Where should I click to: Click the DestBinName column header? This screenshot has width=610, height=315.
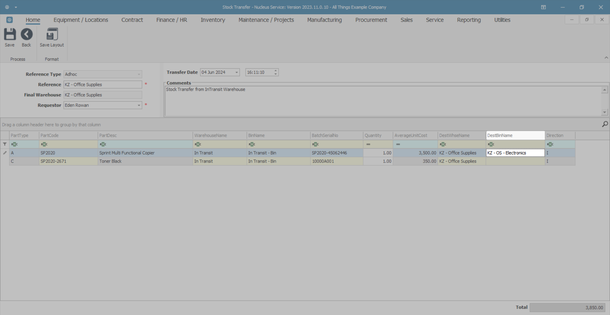tap(515, 135)
